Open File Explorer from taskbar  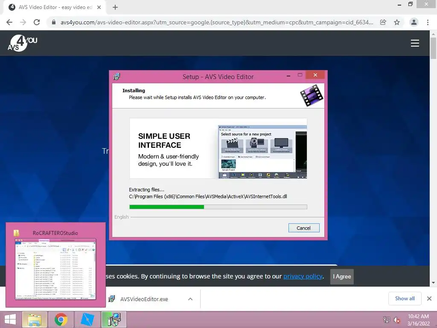pyautogui.click(x=34, y=319)
